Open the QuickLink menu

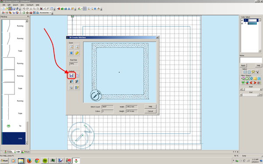pyautogui.click(x=30, y=5)
